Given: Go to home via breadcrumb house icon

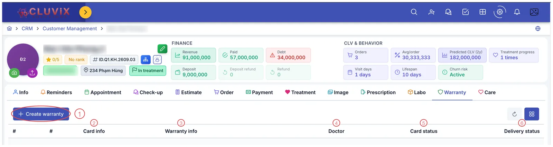Looking at the screenshot, I should (9, 29).
